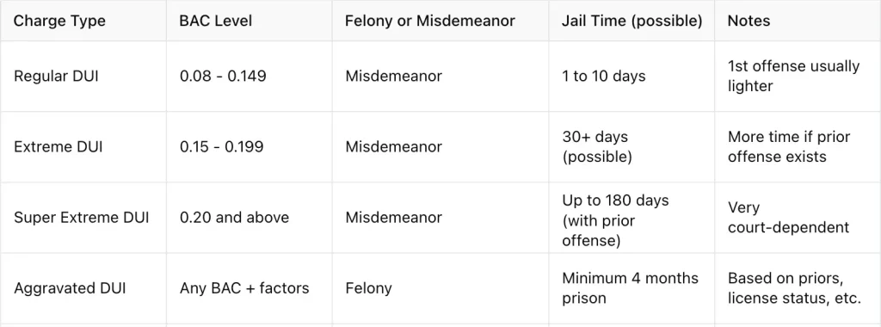Select the Felony or Misdemeanor header
The height and width of the screenshot is (327, 881).
(430, 22)
